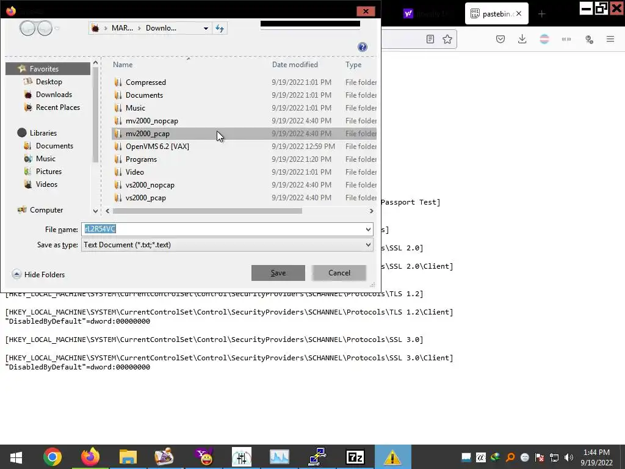Viewport: 625px width, 469px height.
Task: Save page to Pocket
Action: click(x=500, y=39)
